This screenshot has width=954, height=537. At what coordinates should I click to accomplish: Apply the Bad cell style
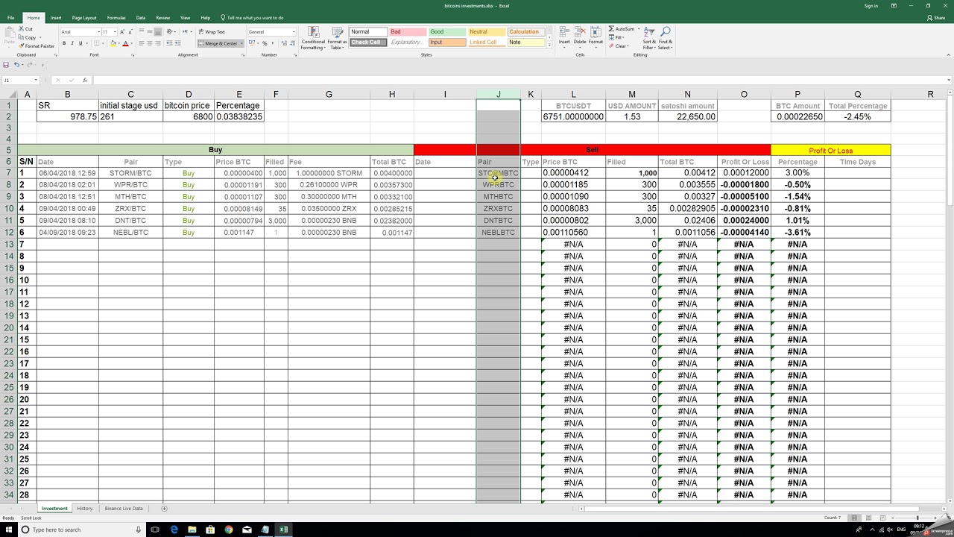[407, 32]
